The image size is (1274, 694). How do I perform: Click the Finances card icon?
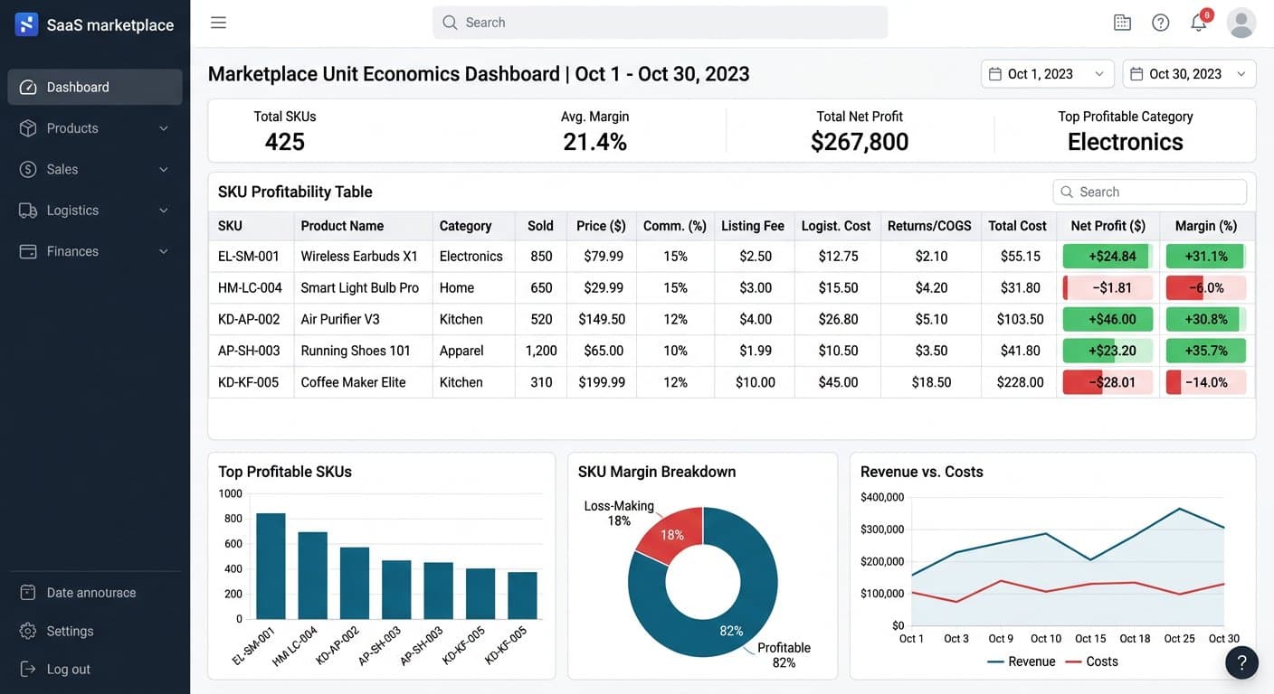pos(28,251)
